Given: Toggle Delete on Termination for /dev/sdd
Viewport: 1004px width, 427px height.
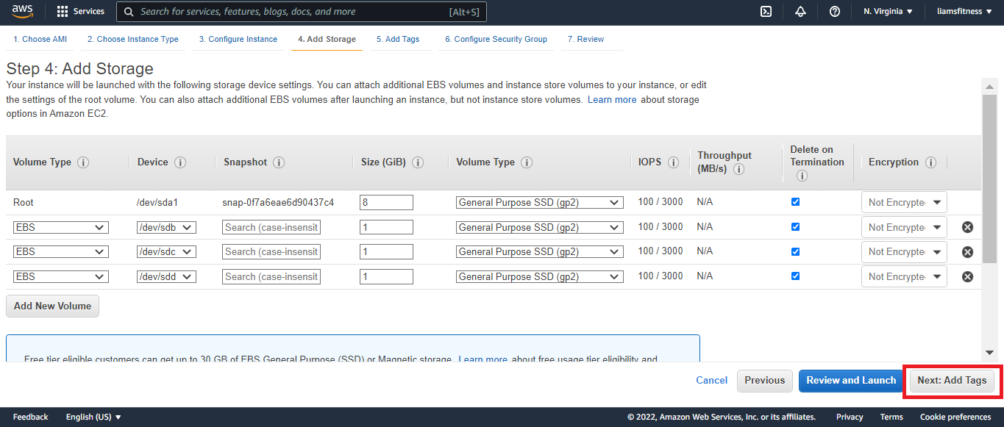Looking at the screenshot, I should [795, 276].
